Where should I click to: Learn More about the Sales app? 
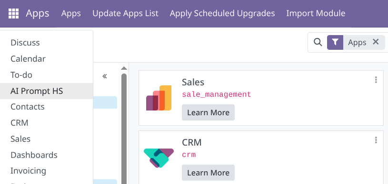tap(208, 112)
